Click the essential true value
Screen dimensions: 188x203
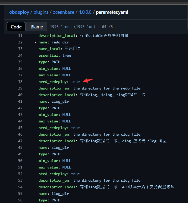67,55
